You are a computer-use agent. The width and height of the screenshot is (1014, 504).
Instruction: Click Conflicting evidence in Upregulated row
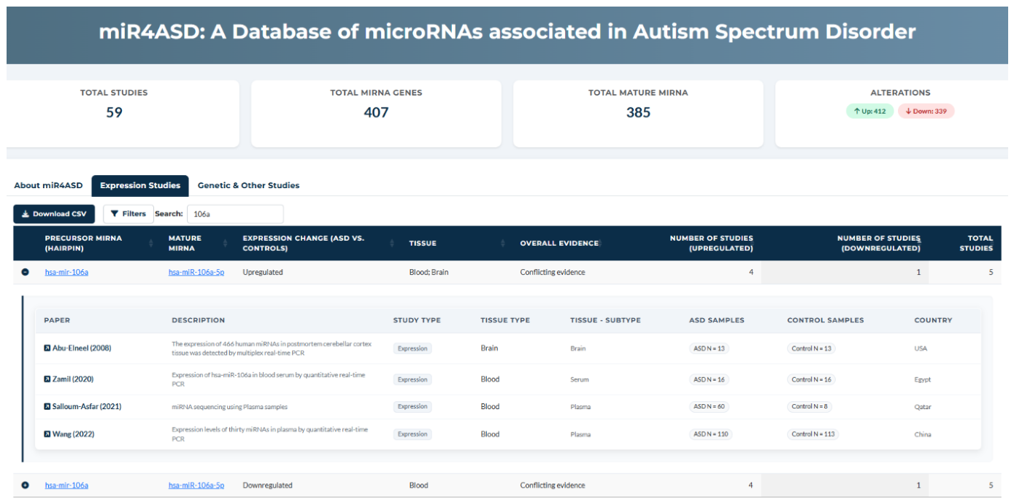553,272
